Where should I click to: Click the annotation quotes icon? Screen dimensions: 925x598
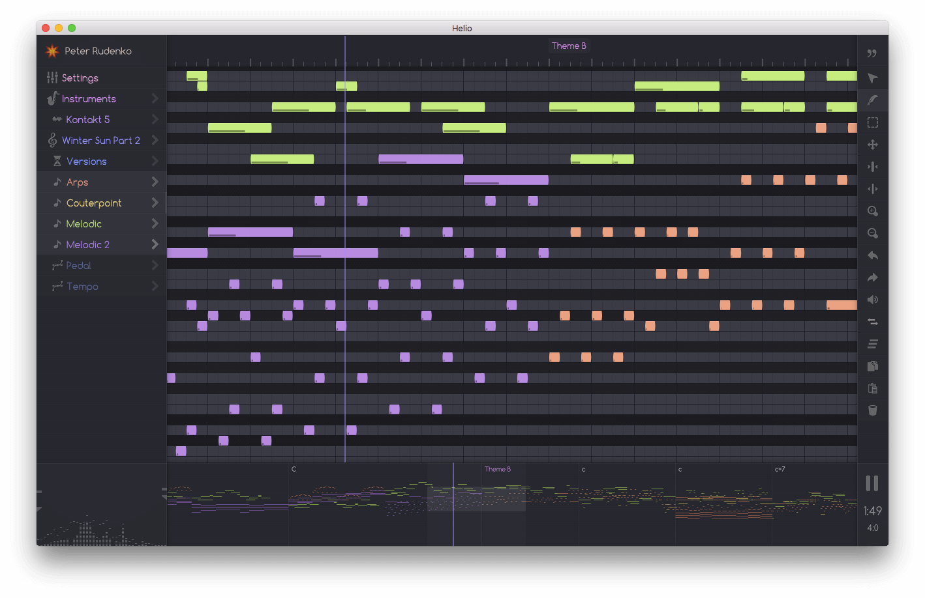872,53
